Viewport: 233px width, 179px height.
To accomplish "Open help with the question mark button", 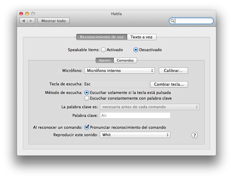I will pos(195,135).
